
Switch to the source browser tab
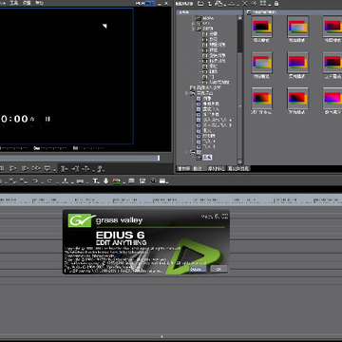click(238, 169)
